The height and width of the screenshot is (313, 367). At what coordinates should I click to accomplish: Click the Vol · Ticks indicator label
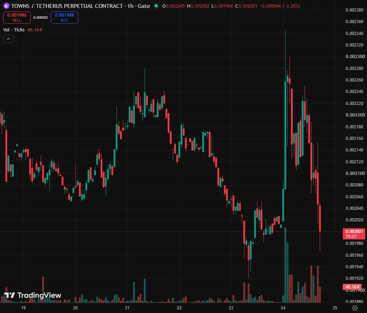click(x=14, y=30)
